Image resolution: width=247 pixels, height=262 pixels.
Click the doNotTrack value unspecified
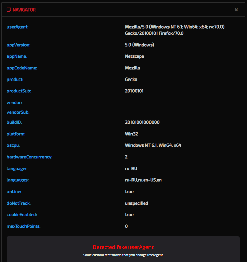(137, 203)
